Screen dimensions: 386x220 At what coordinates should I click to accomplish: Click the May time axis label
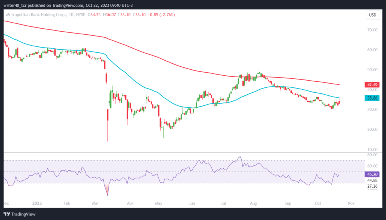[x=159, y=203]
